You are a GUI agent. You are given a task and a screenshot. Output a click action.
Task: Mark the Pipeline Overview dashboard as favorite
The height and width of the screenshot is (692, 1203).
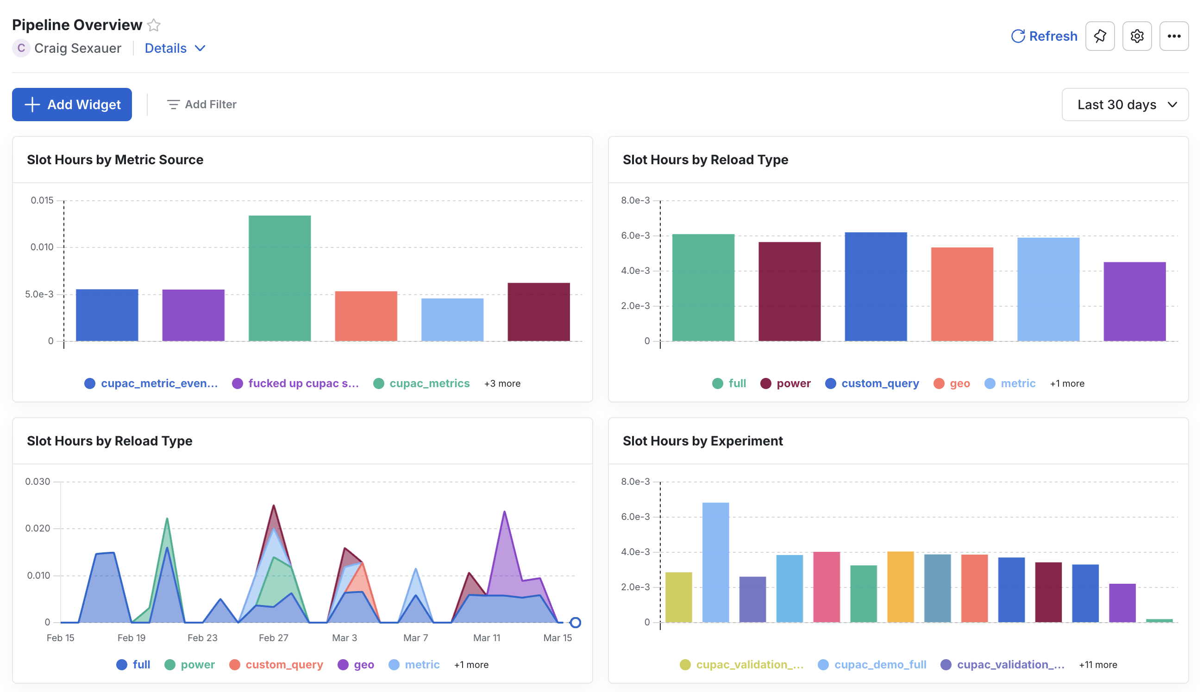(153, 25)
